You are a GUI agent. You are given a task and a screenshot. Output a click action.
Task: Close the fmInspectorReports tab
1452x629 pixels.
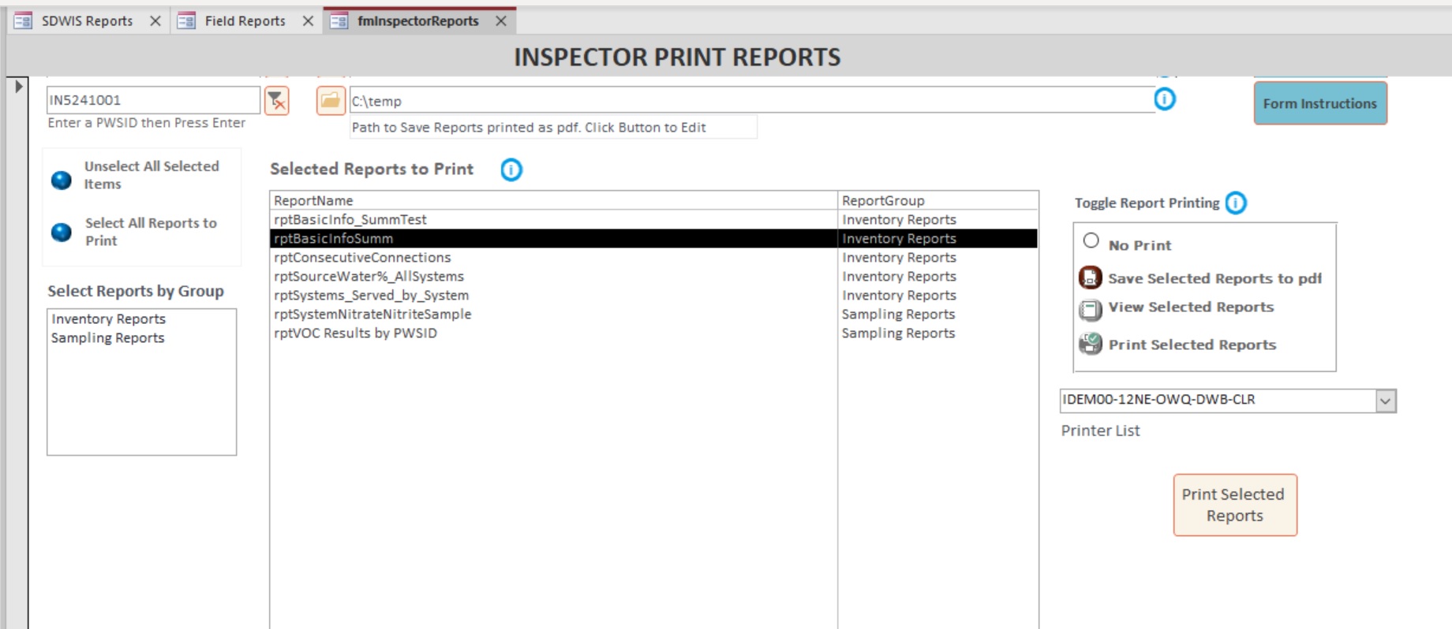tap(501, 21)
